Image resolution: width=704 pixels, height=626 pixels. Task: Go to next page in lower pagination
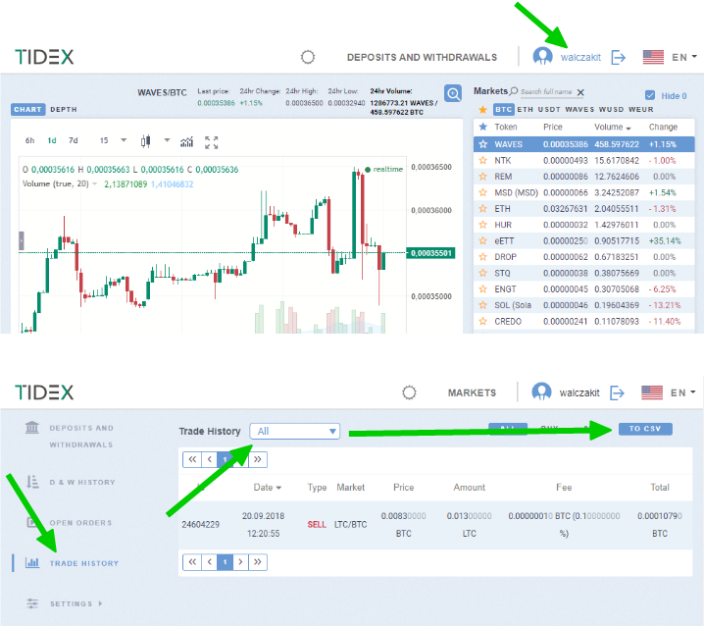(240, 562)
